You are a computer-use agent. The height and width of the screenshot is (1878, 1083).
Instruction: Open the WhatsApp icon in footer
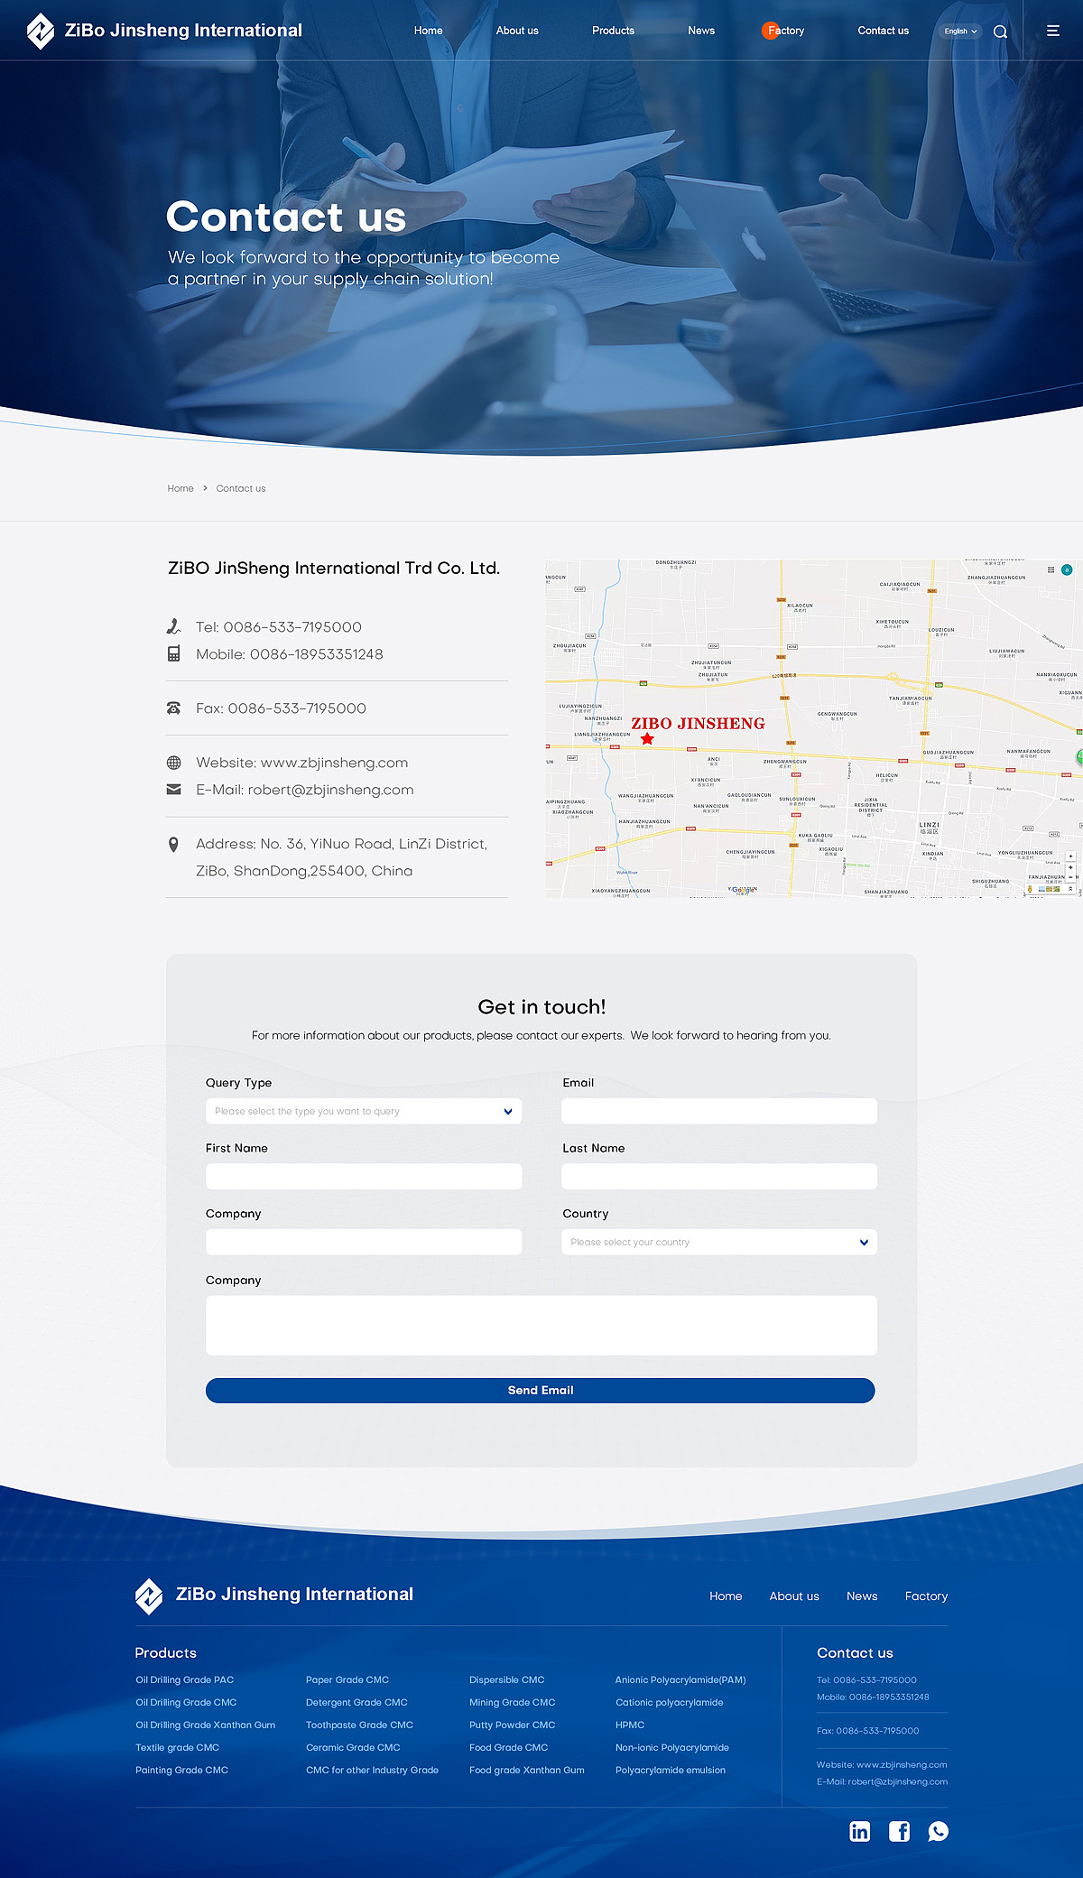939,1831
